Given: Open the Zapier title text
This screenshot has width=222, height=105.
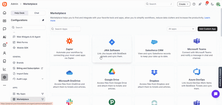Looking at the screenshot, I should tap(69, 49).
